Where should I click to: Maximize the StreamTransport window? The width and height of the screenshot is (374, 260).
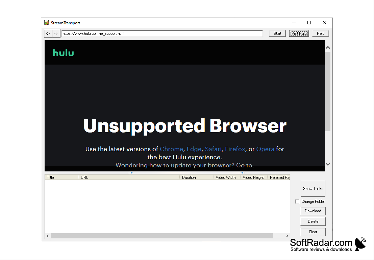point(309,23)
